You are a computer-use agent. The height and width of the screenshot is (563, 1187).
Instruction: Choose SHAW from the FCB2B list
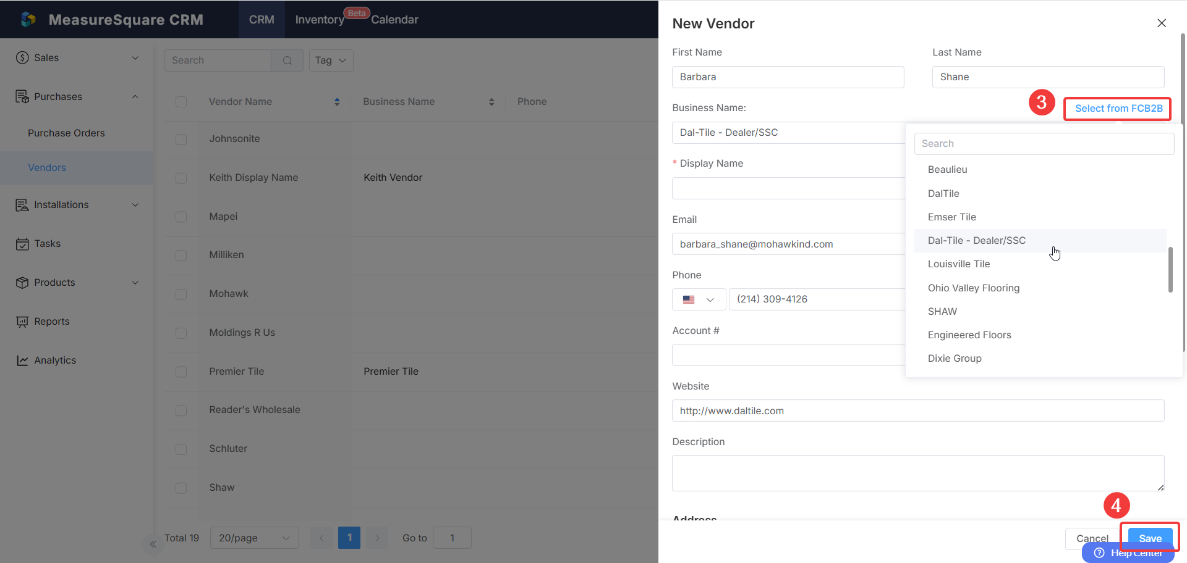coord(1040,312)
